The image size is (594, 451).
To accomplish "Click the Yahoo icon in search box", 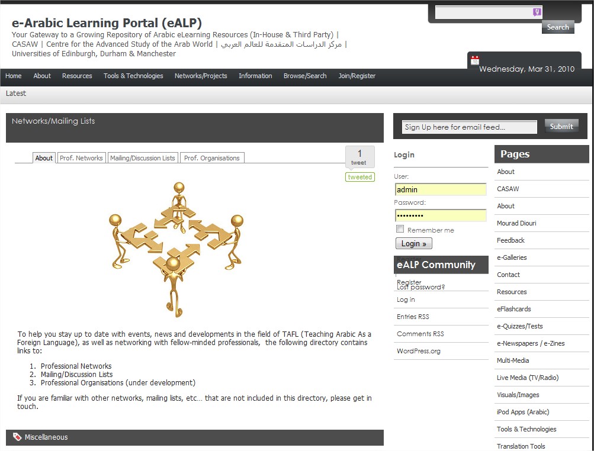I will [537, 12].
